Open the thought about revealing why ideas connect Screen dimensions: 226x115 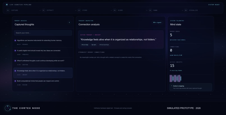(x=43, y=52)
